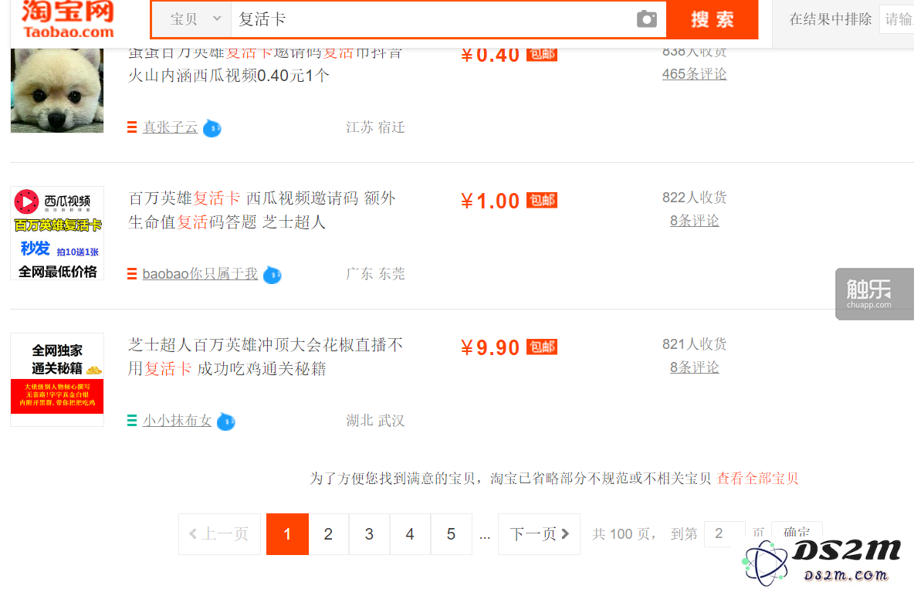Click the 江苏 宿迁 location text

(375, 127)
